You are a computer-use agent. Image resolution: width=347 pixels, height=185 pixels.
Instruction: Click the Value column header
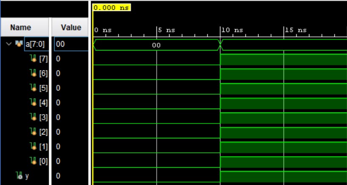click(71, 28)
